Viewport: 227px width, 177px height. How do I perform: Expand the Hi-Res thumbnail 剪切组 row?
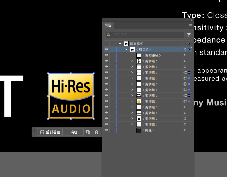(132, 95)
